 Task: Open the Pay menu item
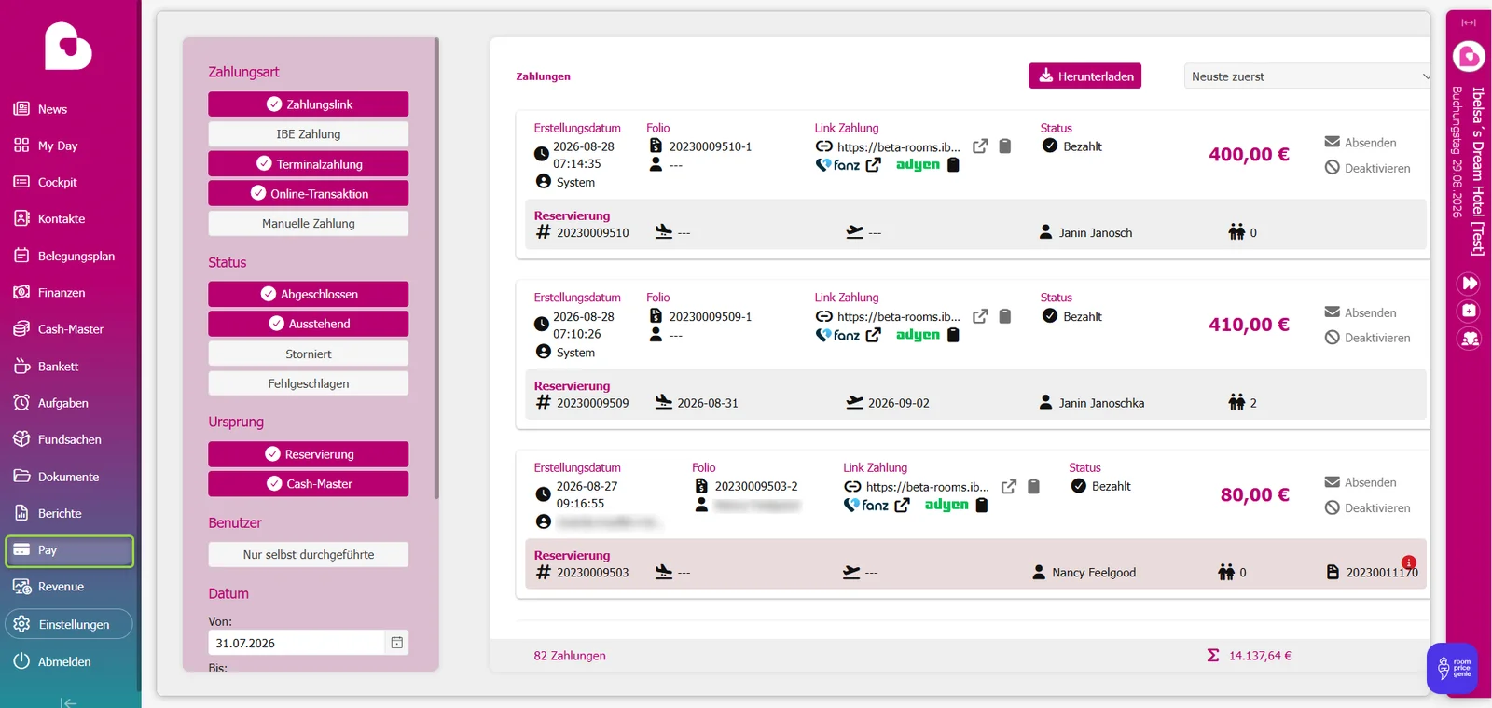[69, 550]
